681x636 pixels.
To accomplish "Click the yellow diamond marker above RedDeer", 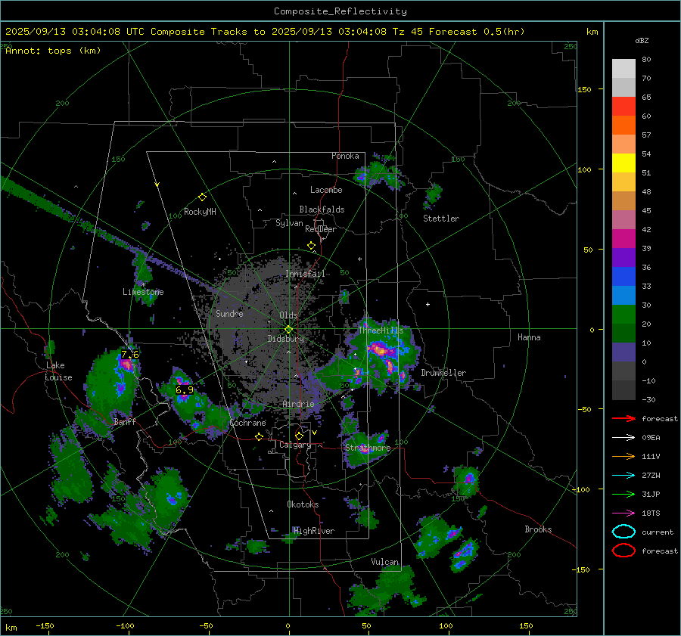I will pos(311,246).
